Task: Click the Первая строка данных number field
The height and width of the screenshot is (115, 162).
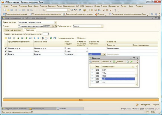Action: pyautogui.click(x=46, y=34)
